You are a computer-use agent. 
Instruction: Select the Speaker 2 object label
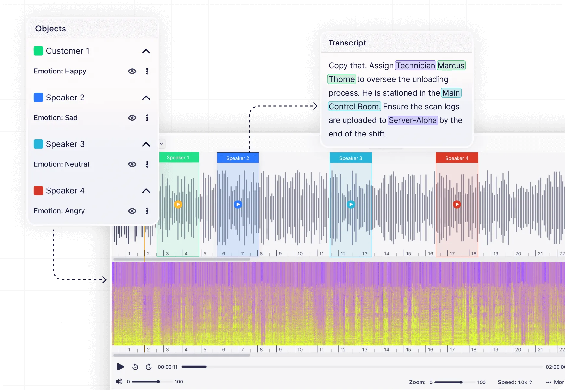[65, 97]
